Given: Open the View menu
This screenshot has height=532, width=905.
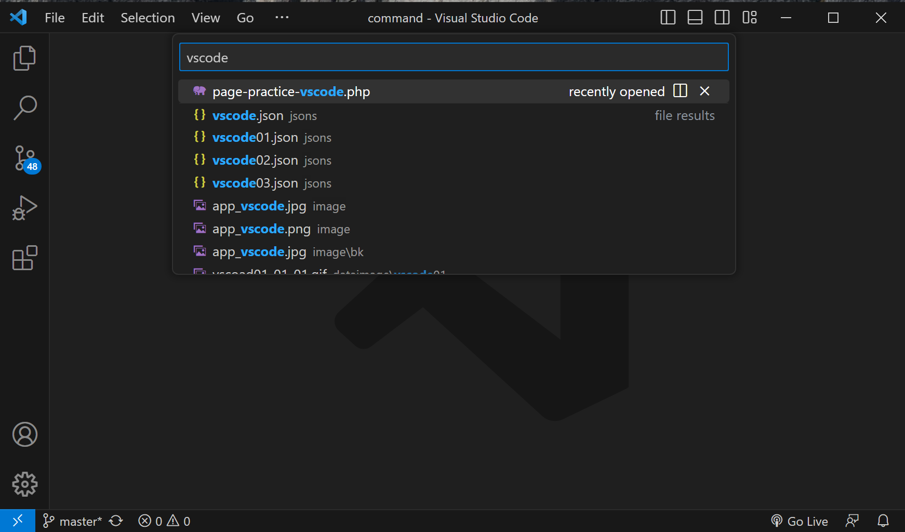Looking at the screenshot, I should click(x=205, y=17).
